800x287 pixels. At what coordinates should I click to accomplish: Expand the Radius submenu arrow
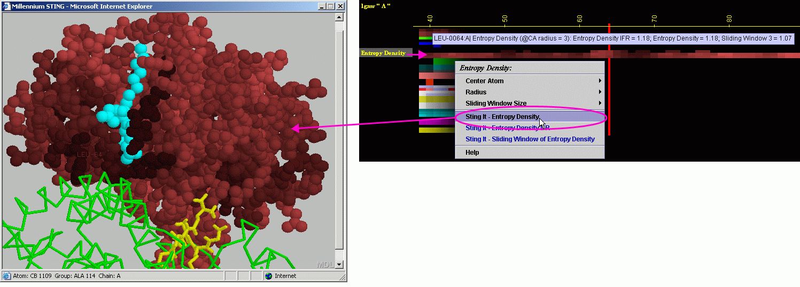click(600, 92)
